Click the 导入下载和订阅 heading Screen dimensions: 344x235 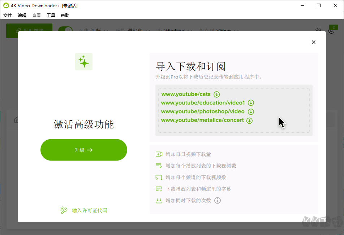click(x=191, y=66)
